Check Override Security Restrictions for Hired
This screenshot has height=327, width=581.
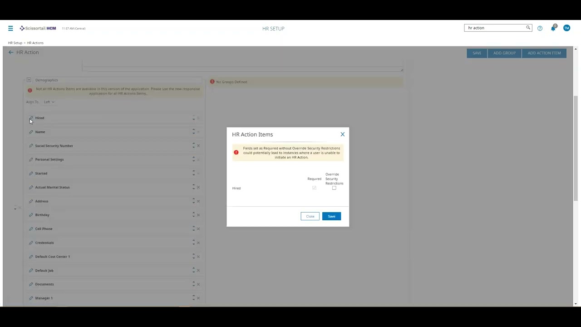(x=334, y=188)
